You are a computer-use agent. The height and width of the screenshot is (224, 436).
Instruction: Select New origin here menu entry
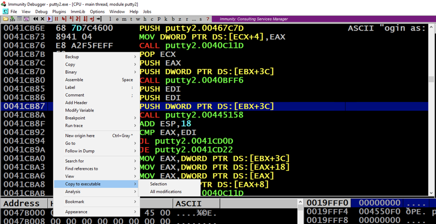tap(96, 135)
